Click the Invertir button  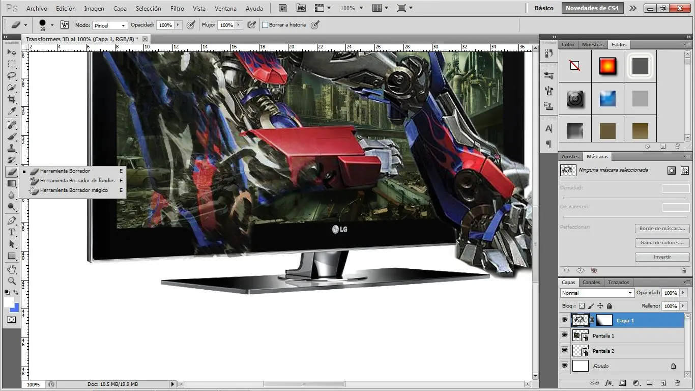point(662,257)
